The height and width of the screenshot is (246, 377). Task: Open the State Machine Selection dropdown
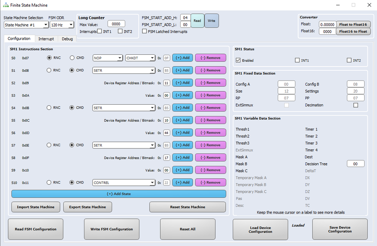tap(26, 25)
